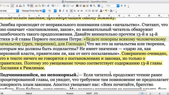Toggle numbered list
169x95 pixels.
pos(86,11)
